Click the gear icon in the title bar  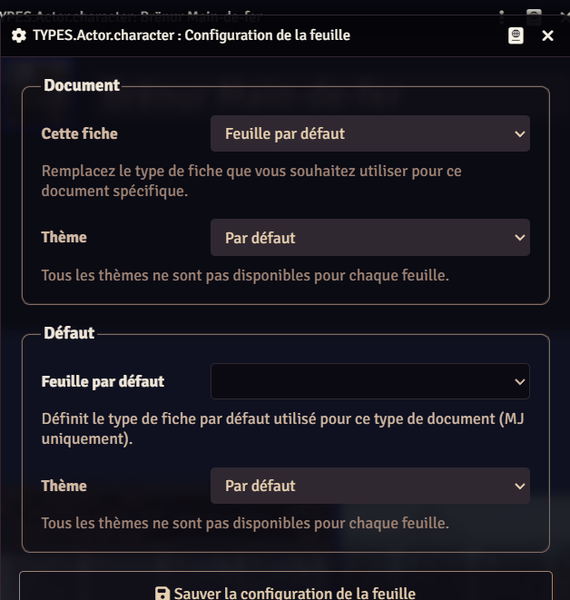point(18,35)
